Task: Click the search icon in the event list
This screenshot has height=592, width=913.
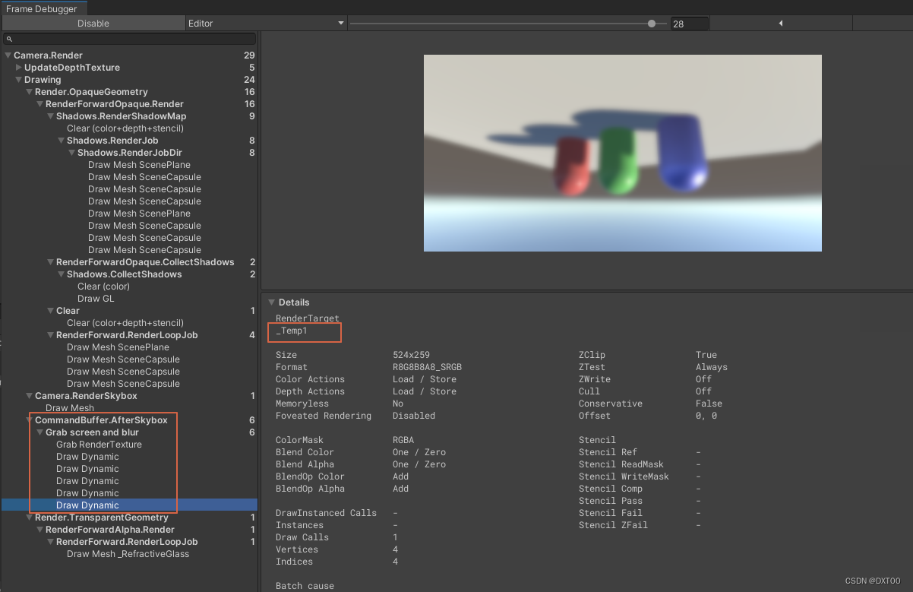Action: point(8,37)
